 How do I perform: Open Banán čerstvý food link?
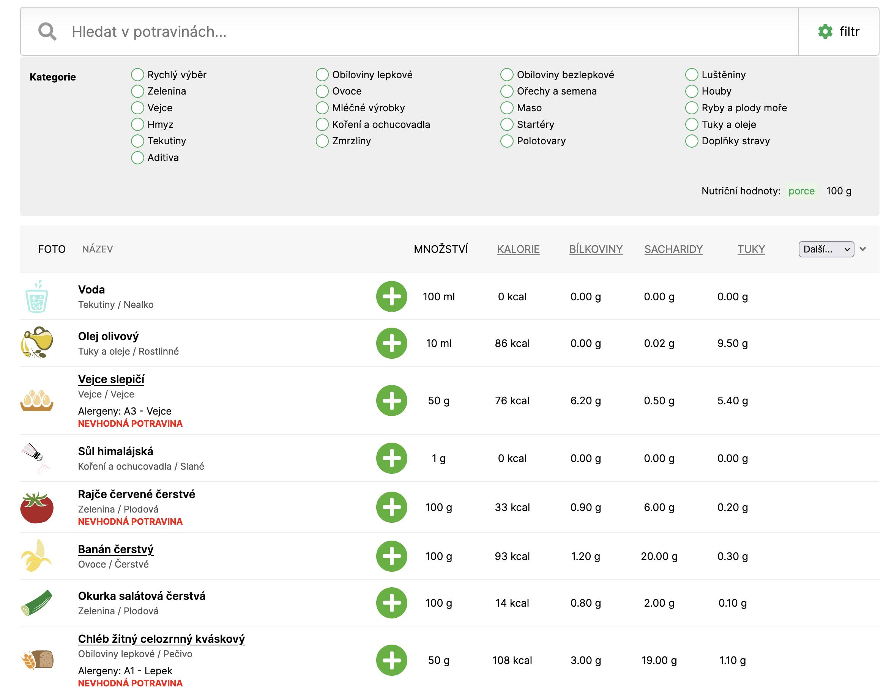click(116, 549)
